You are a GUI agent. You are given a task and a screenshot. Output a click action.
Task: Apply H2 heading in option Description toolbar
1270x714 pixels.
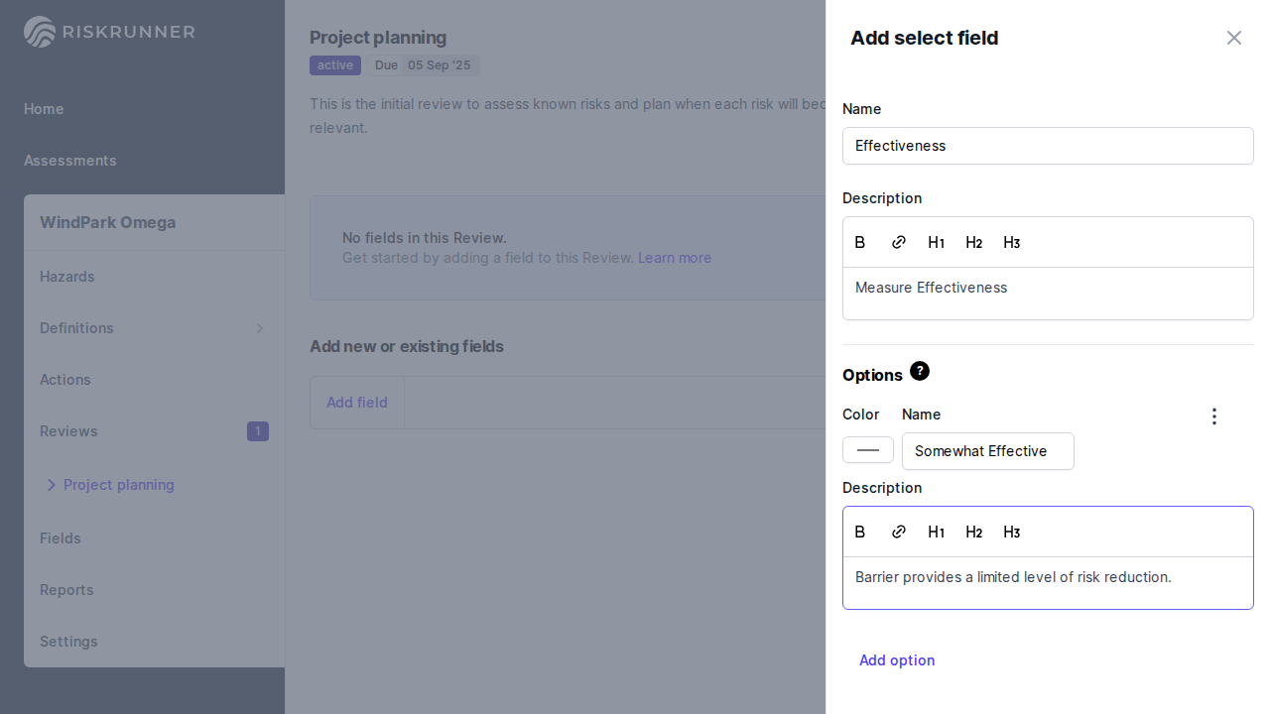(973, 533)
